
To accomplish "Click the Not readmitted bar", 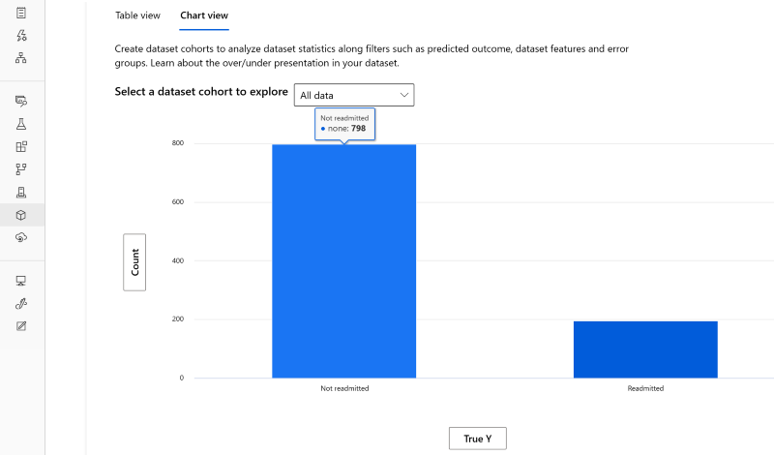I will [344, 261].
